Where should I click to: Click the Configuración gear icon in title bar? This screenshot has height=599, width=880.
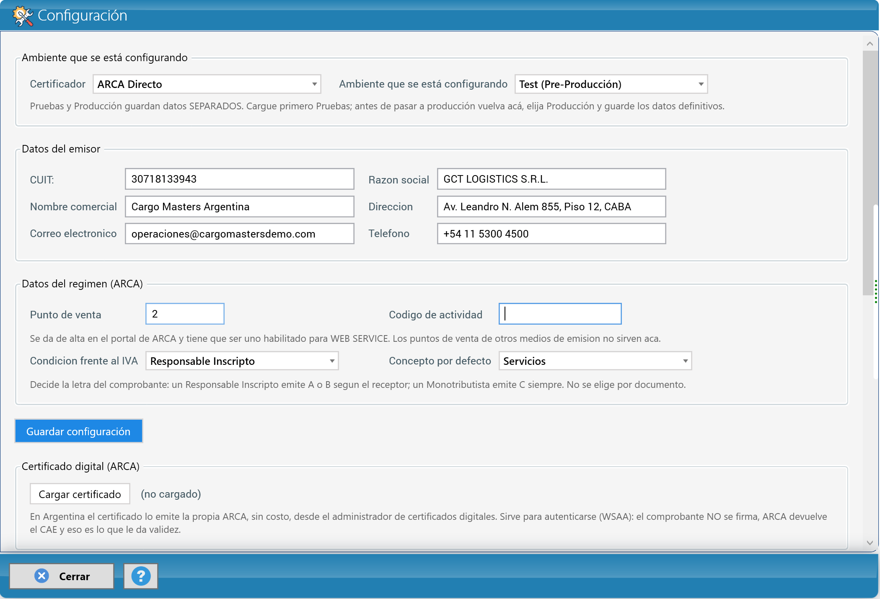23,16
